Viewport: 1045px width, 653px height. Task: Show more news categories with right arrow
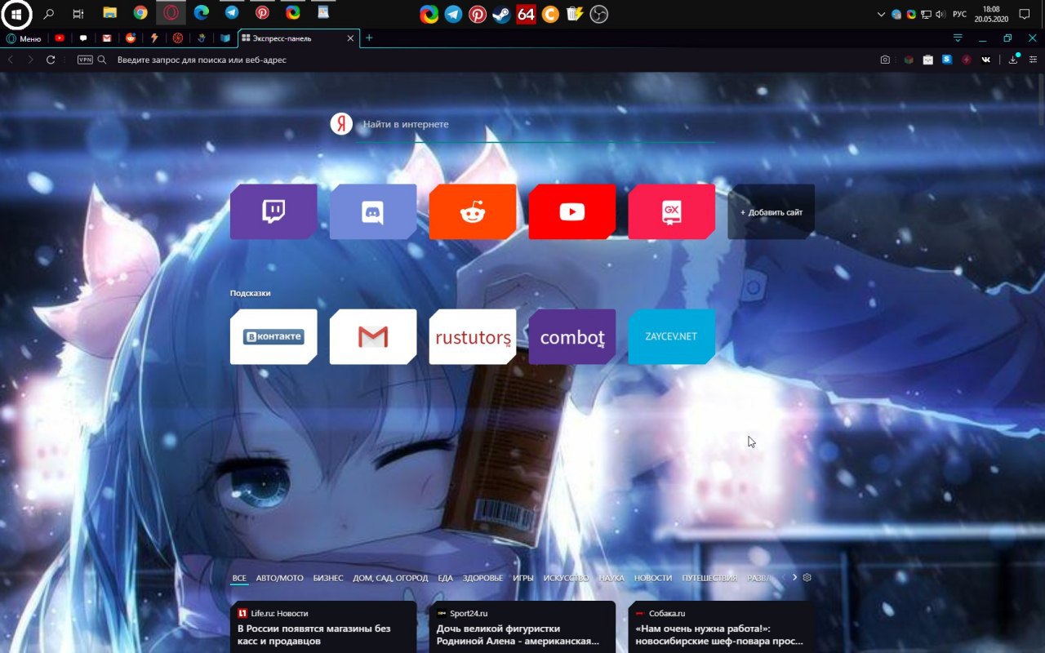(x=794, y=577)
